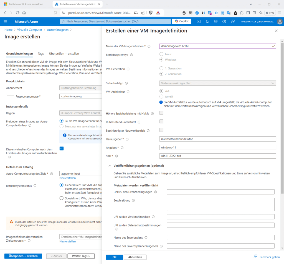Click the browser reload button
This screenshot has height=264, width=284.
[x=17, y=13]
